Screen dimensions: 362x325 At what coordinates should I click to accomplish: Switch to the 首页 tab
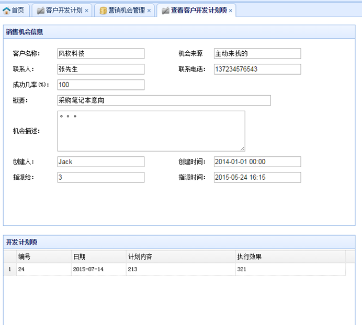coord(14,10)
